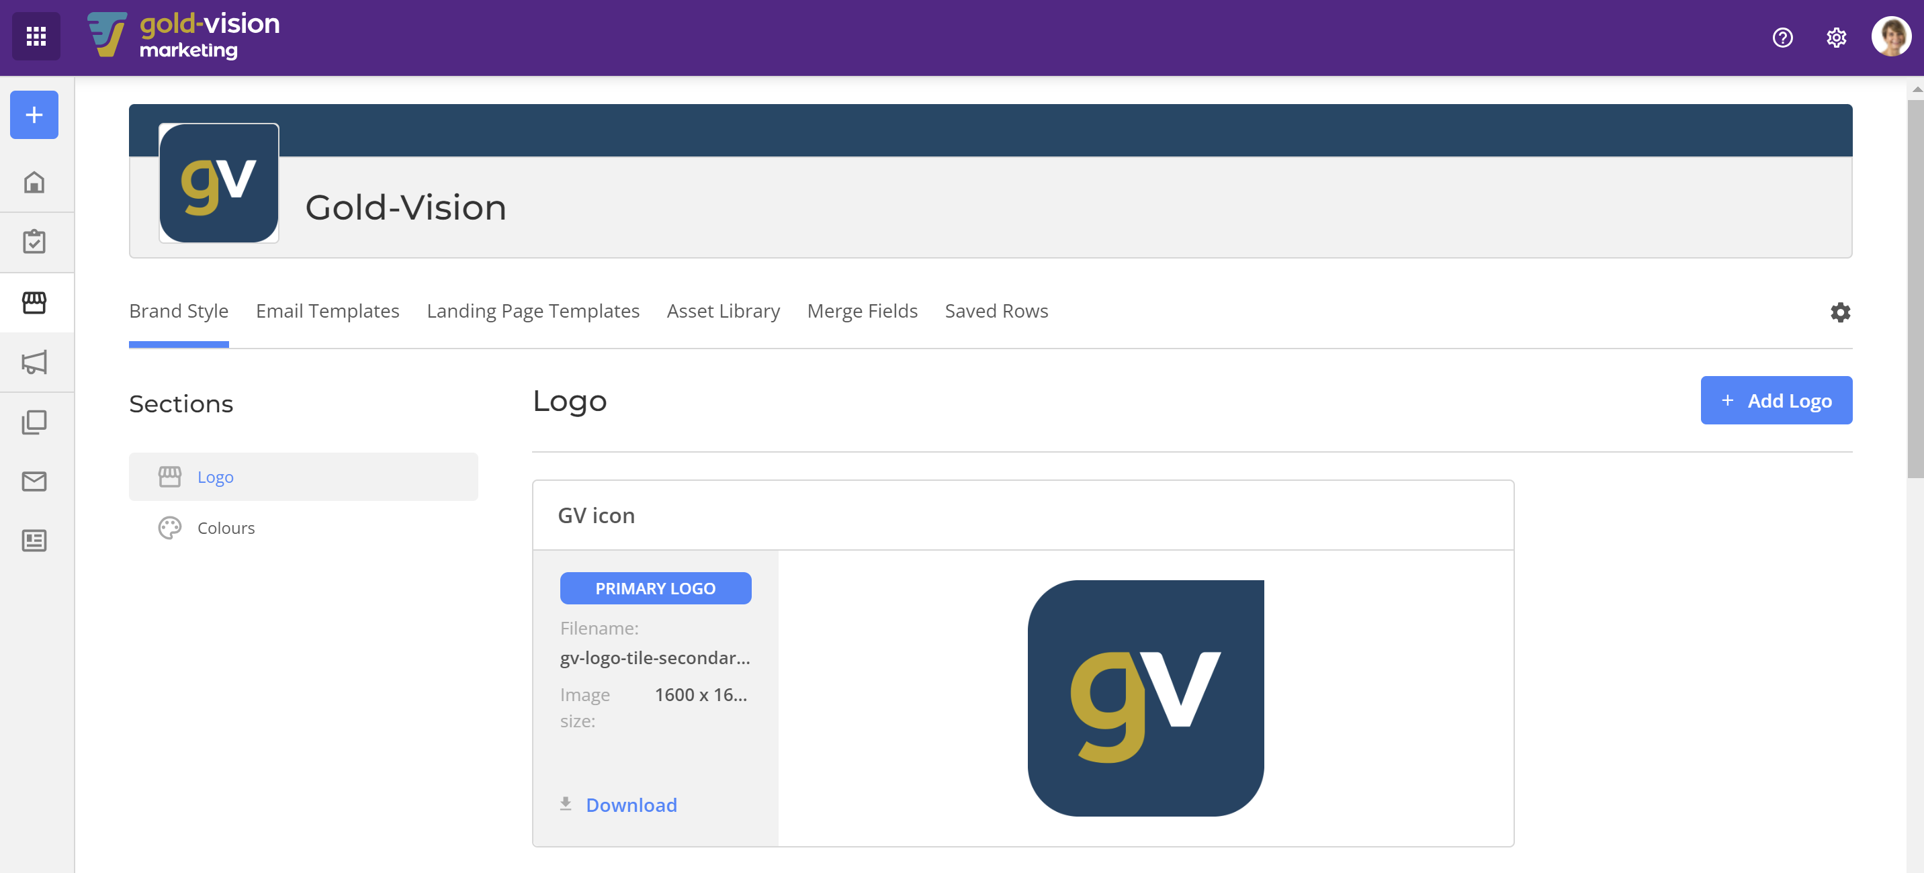Click the download arrow icon
This screenshot has width=1924, height=873.
[566, 804]
